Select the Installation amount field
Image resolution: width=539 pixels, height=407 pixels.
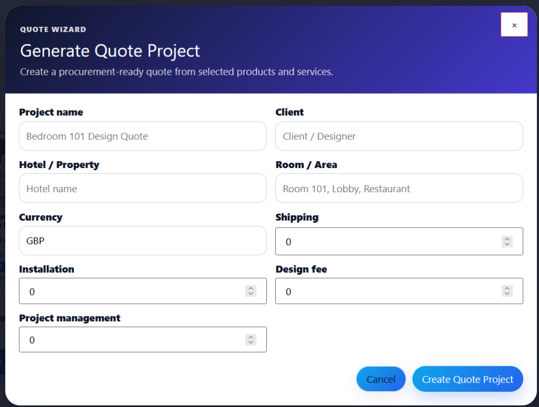click(143, 291)
